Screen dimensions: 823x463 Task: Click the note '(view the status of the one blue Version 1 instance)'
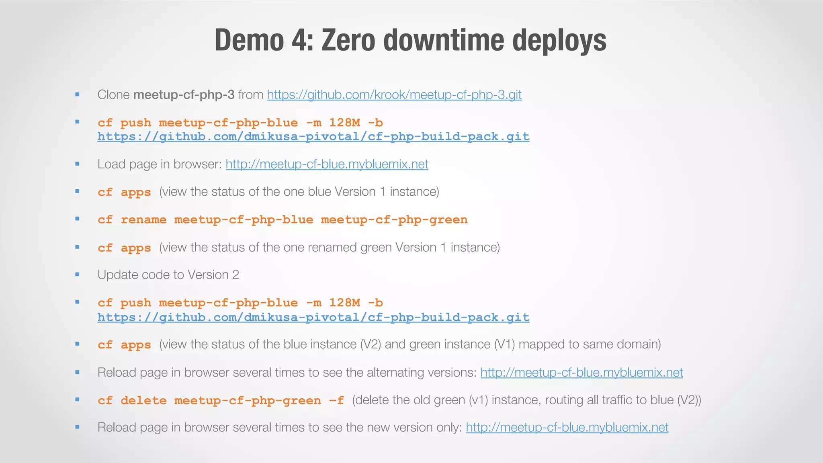pos(299,192)
